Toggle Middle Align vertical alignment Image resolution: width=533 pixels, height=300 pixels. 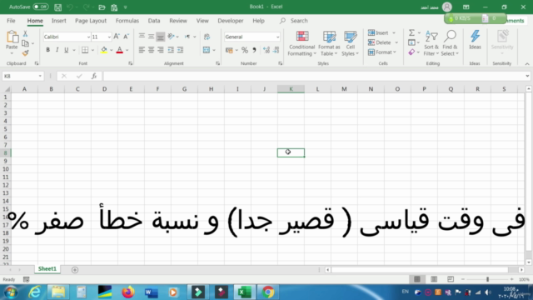click(151, 37)
